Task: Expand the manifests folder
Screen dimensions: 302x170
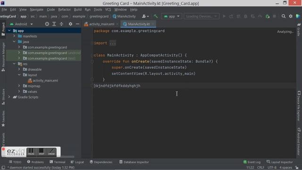Action: 14,36
